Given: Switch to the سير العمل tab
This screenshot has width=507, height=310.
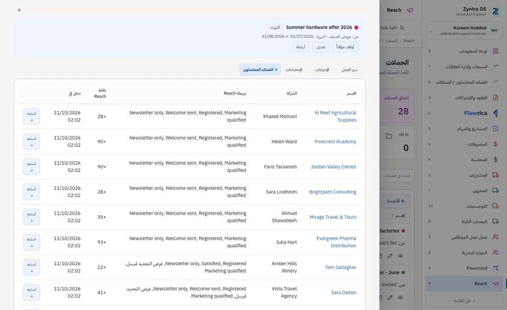Looking at the screenshot, I should click(x=350, y=70).
